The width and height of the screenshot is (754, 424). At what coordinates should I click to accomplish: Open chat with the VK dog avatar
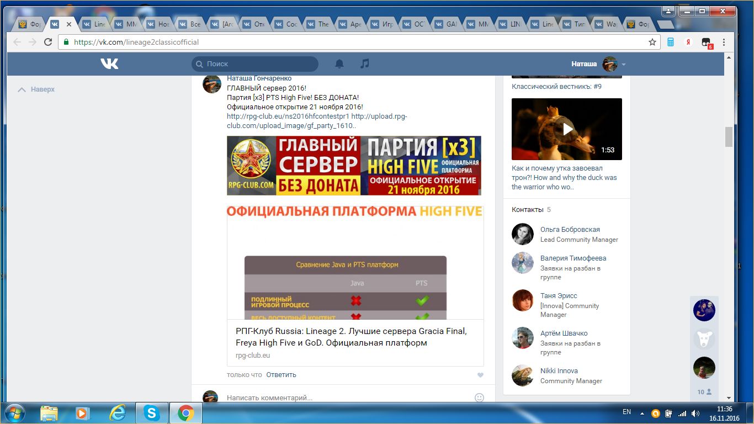[x=704, y=339]
